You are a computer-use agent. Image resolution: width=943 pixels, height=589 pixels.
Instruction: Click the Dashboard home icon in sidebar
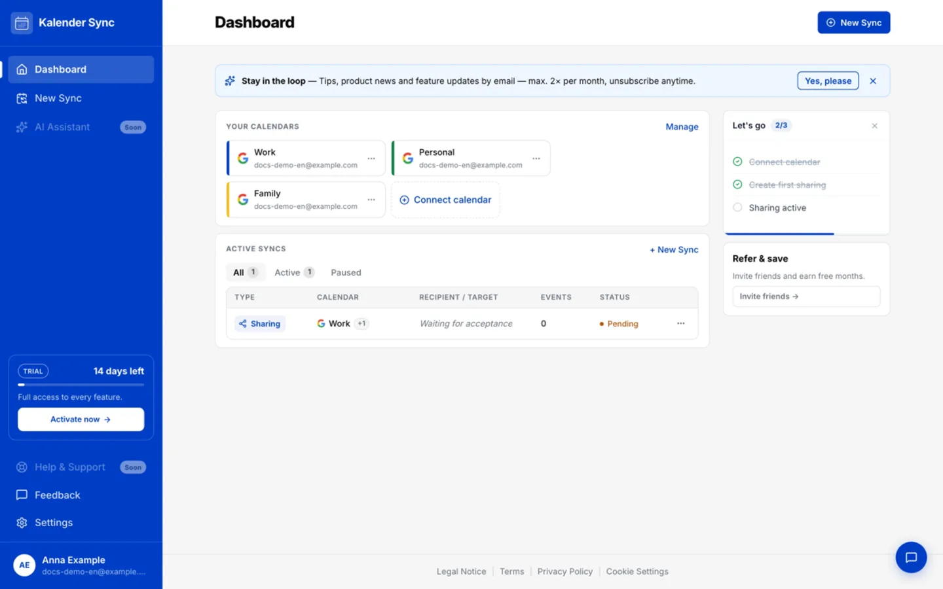(22, 69)
